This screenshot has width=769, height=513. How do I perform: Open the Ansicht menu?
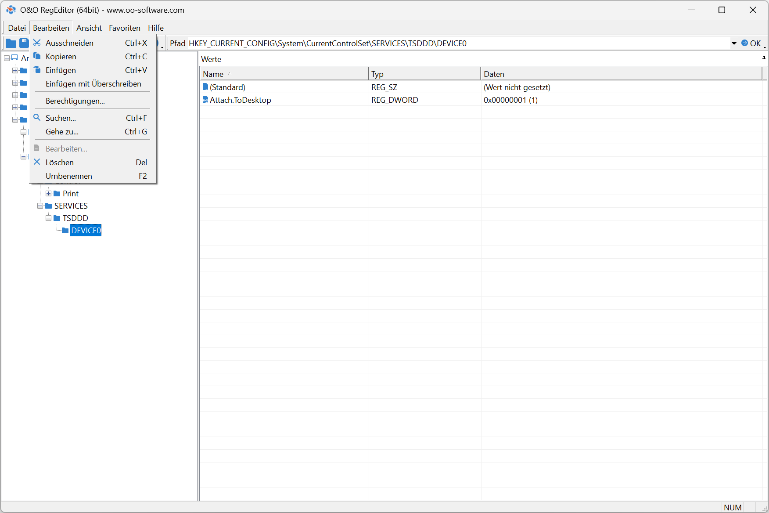point(89,28)
